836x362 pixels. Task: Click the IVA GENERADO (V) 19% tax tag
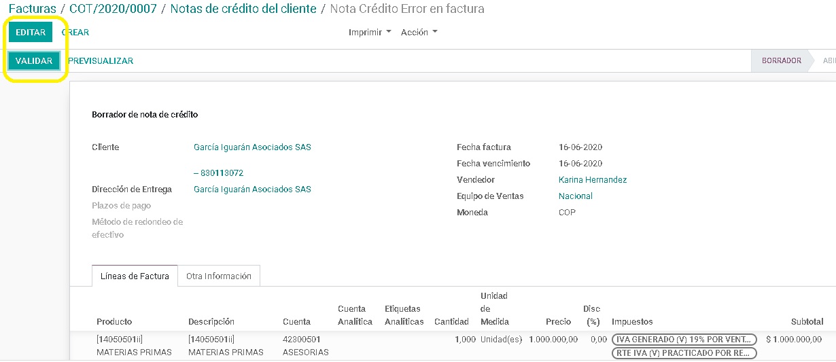tap(684, 339)
